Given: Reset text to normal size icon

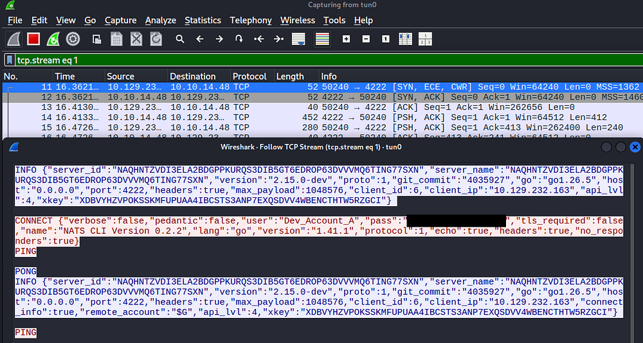Looking at the screenshot, I should tap(385, 39).
